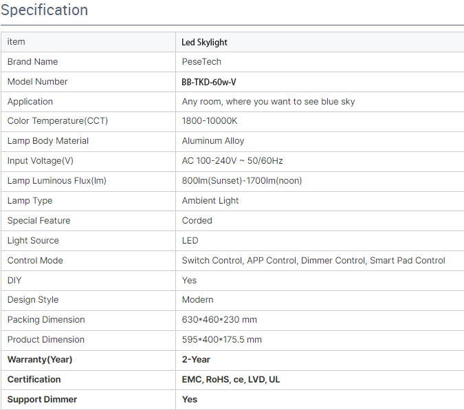The image size is (464, 410).
Task: Select the Ambient Light lamp type value
Action: tap(210, 201)
